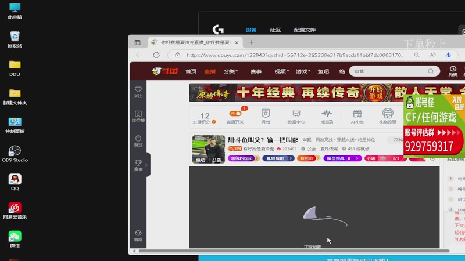This screenshot has height=261, width=465.
Task: Launch 网易云音乐 from the desktop
Action: coord(15,211)
